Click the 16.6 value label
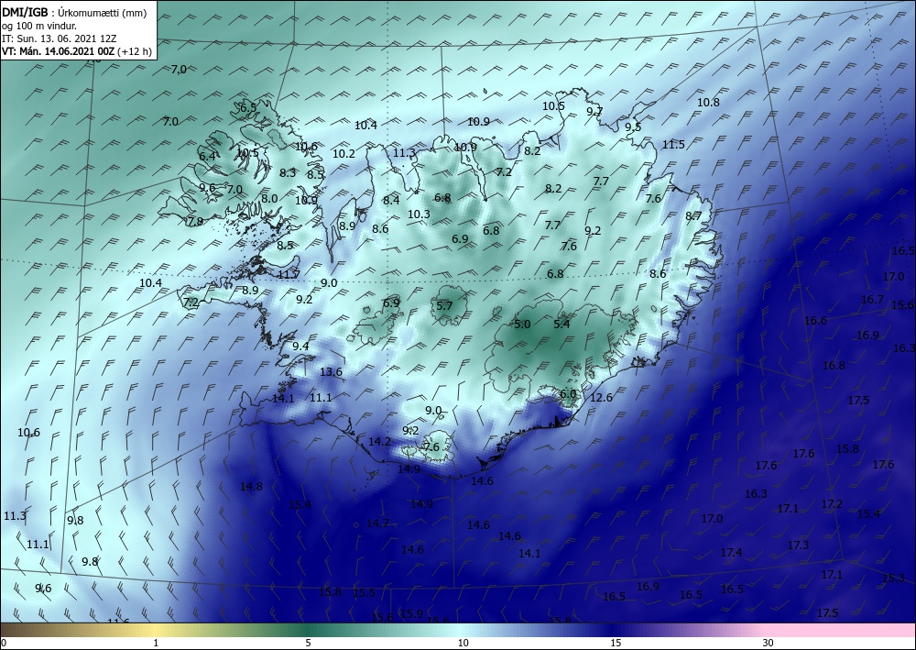 815,320
